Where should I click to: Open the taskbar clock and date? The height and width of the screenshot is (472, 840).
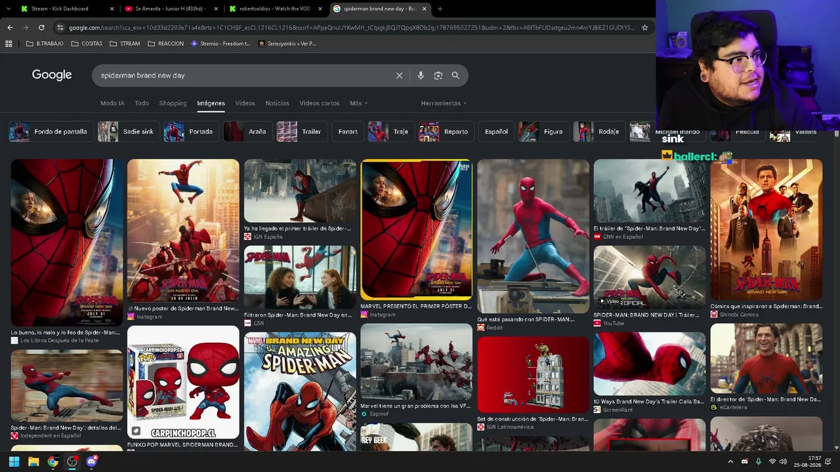point(807,462)
